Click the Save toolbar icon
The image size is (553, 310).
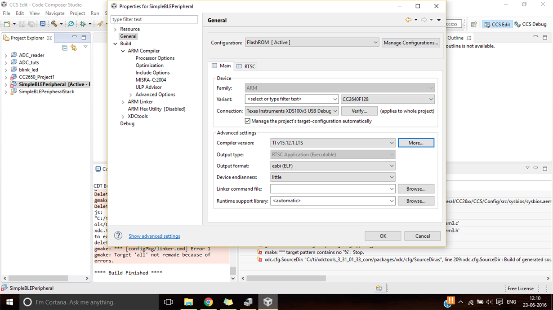22,24
